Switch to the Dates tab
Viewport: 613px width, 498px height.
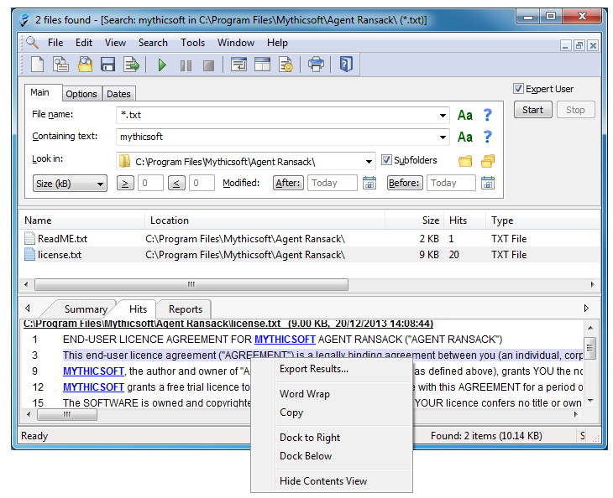[118, 94]
